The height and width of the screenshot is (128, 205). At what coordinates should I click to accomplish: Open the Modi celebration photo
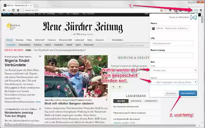(x=76, y=76)
